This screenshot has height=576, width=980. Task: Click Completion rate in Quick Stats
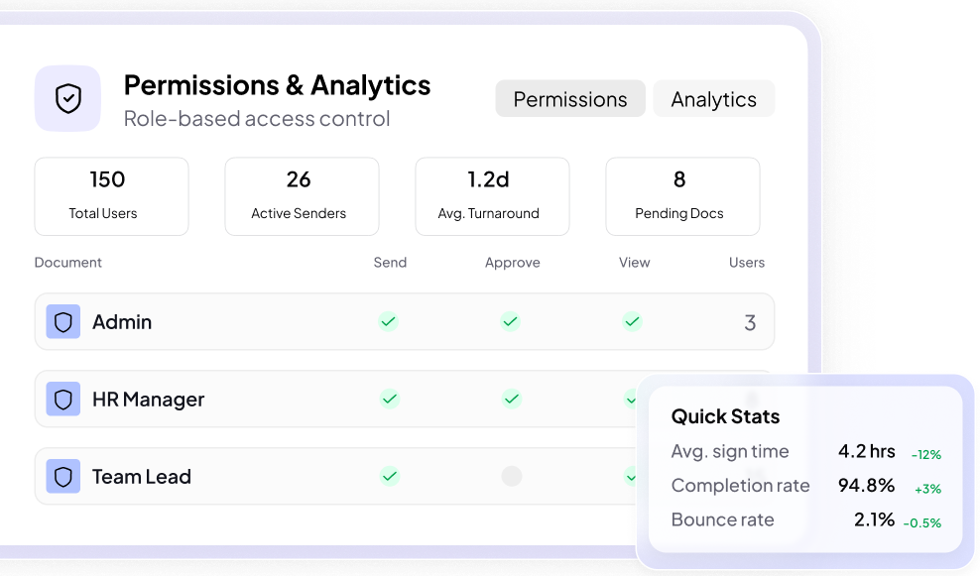tap(741, 486)
